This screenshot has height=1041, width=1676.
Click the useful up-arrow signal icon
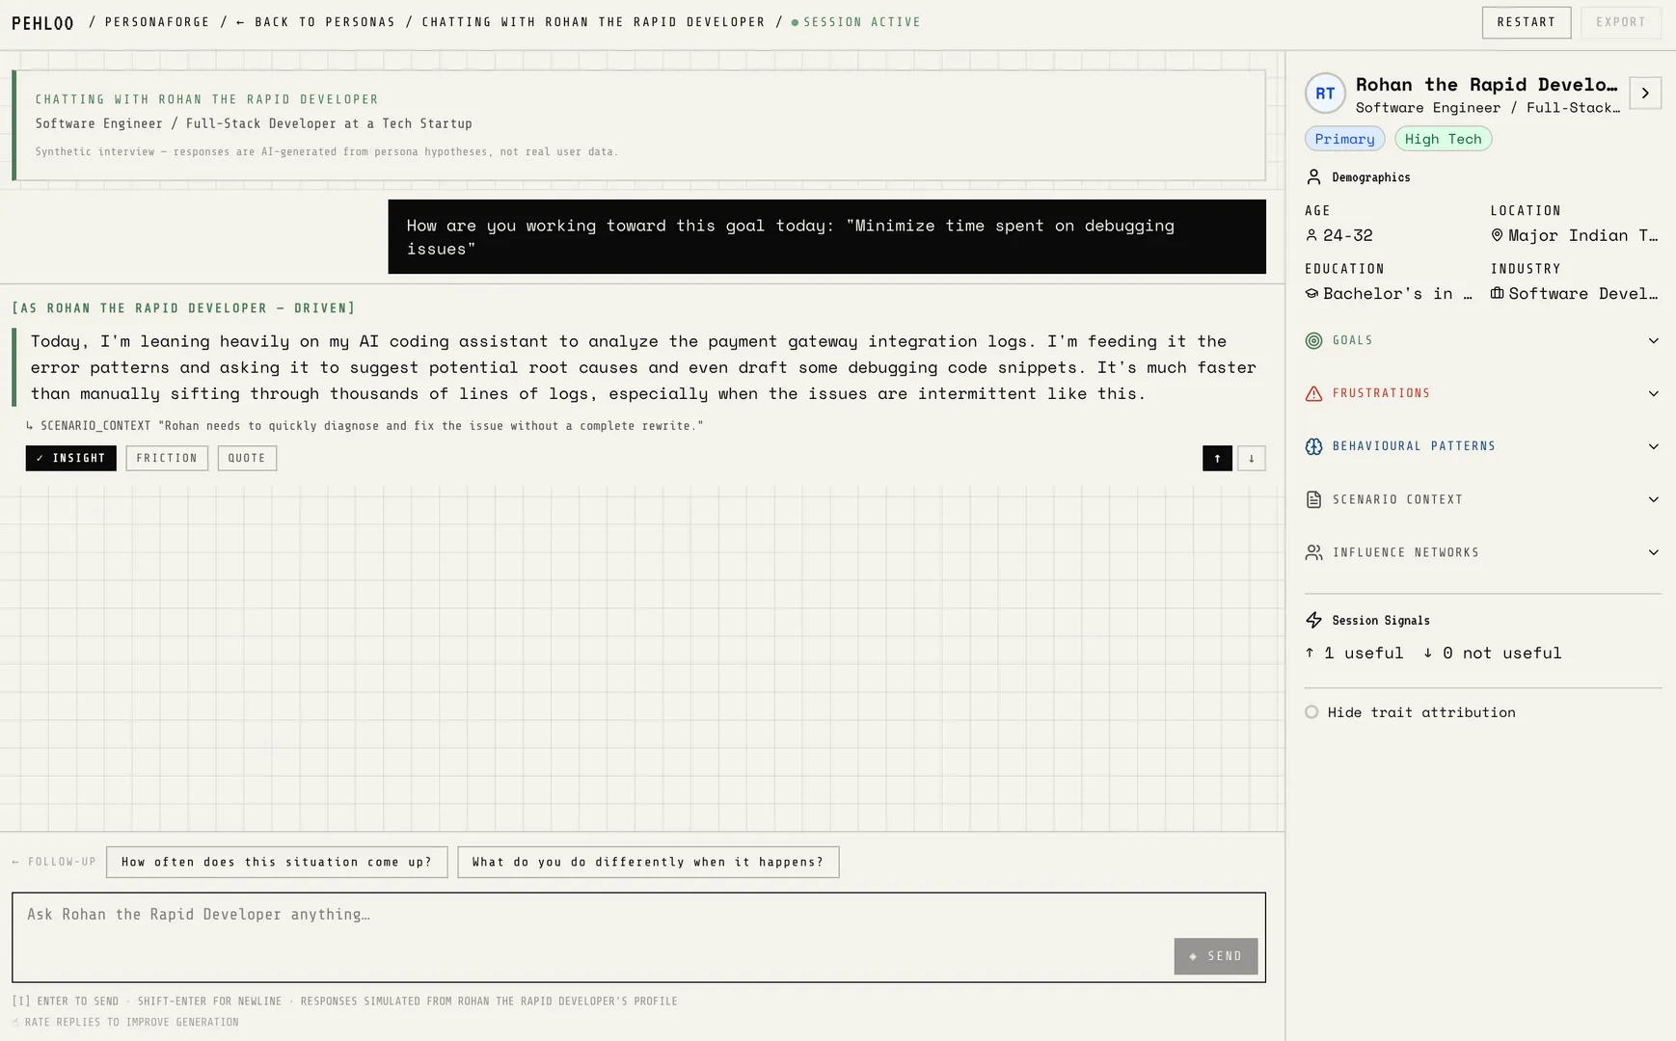1310,653
